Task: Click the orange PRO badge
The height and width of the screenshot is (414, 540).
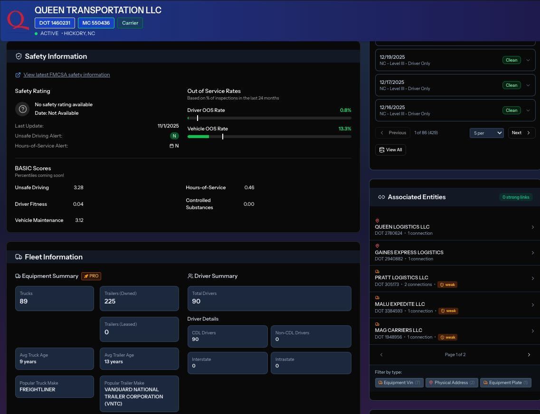Action: click(91, 276)
